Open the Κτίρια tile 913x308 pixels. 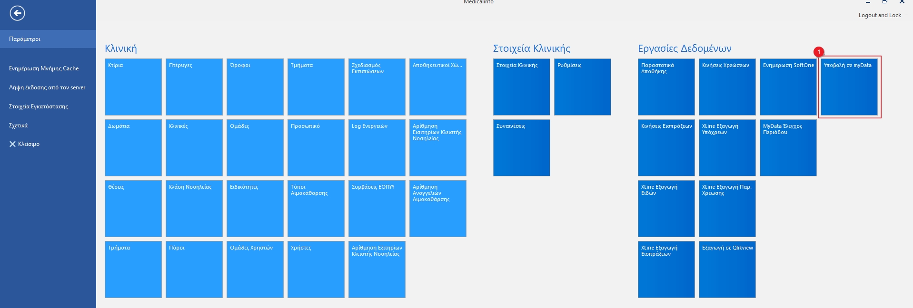click(133, 87)
